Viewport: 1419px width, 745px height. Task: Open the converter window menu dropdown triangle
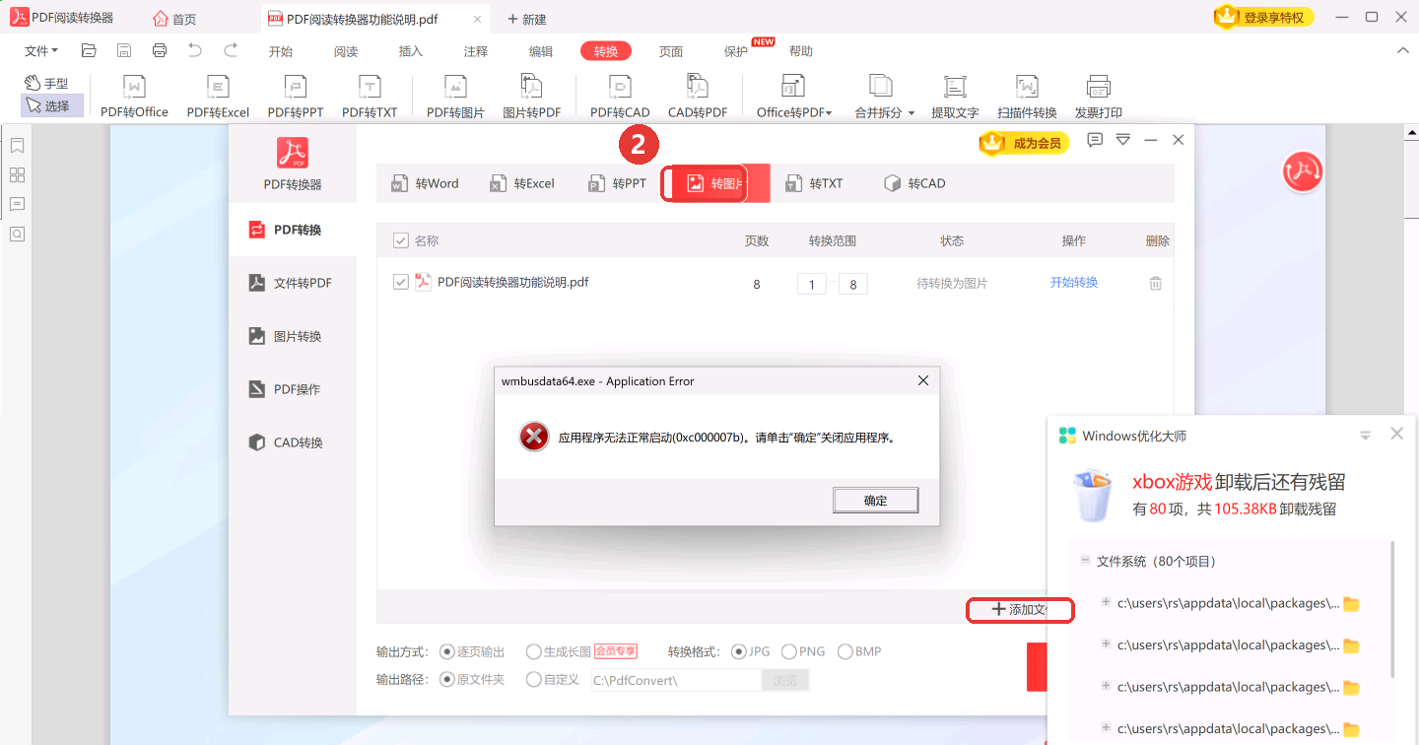1123,141
